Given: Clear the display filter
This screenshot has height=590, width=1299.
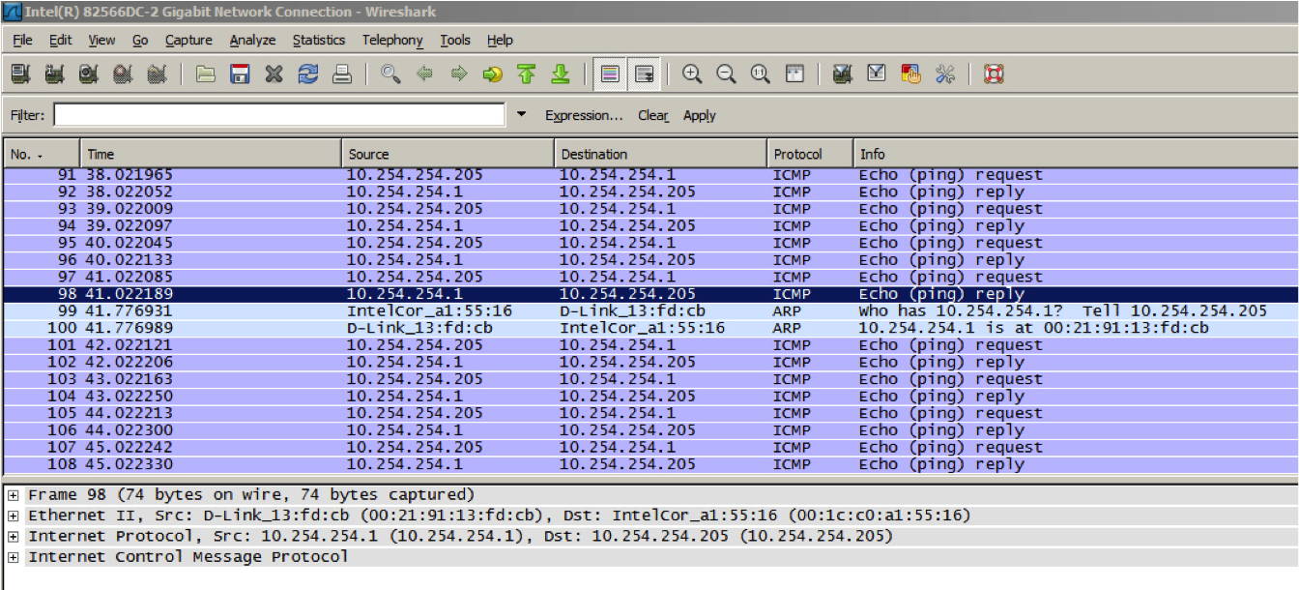Looking at the screenshot, I should coord(652,115).
